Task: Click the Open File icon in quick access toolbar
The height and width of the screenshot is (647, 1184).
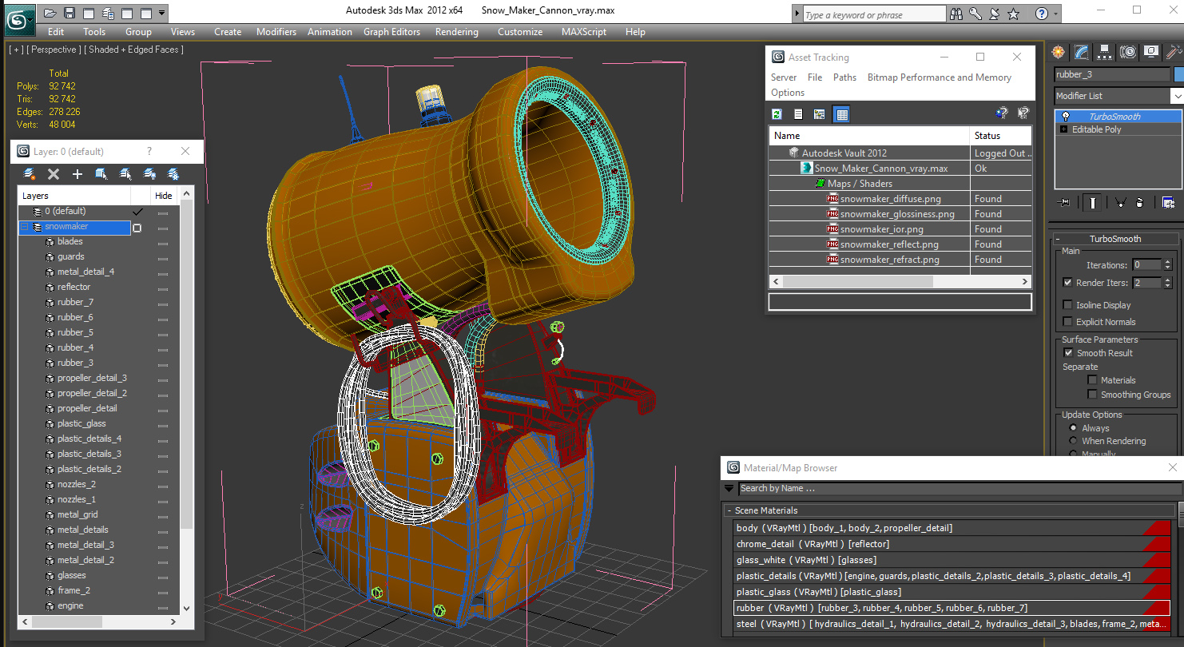Action: coord(50,13)
